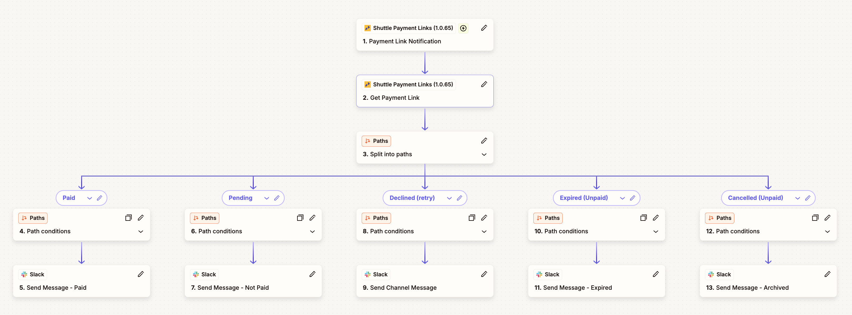
Task: Click the Slack icon on Send Message - Archived
Action: click(711, 274)
